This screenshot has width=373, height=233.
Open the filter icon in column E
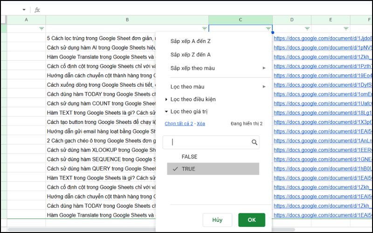[x=346, y=29]
